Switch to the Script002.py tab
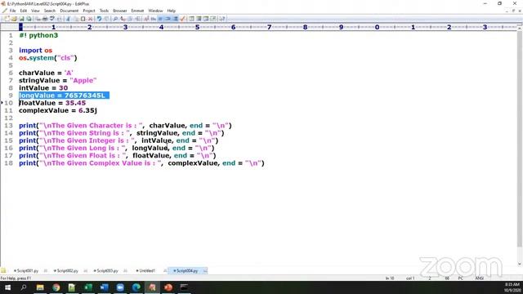 click(66, 270)
